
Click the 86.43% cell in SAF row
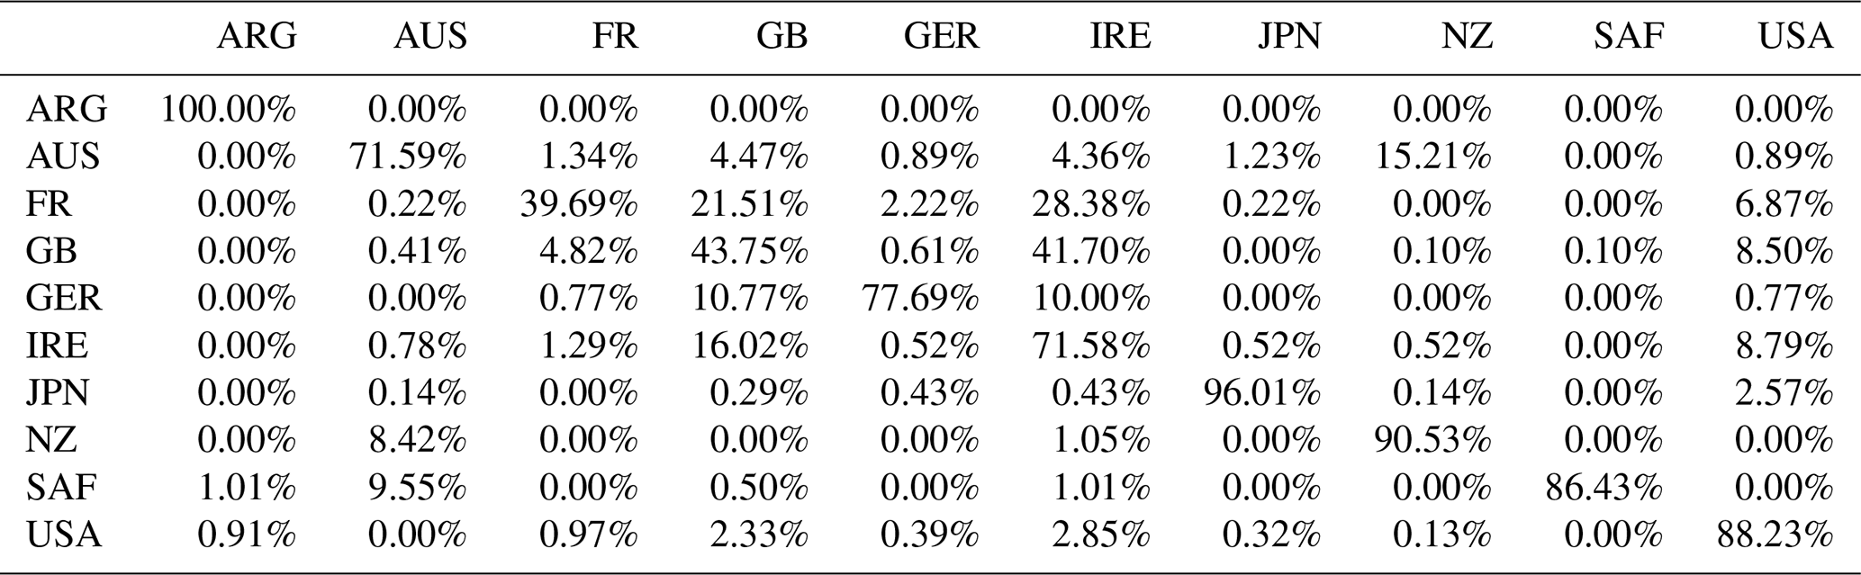coord(1604,488)
